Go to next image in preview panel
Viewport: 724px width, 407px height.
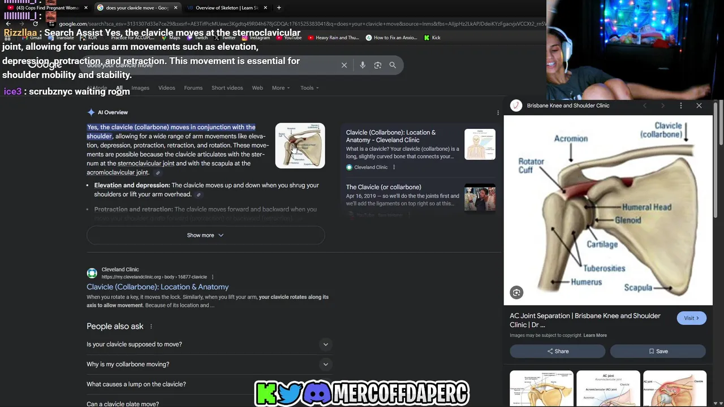click(x=663, y=106)
